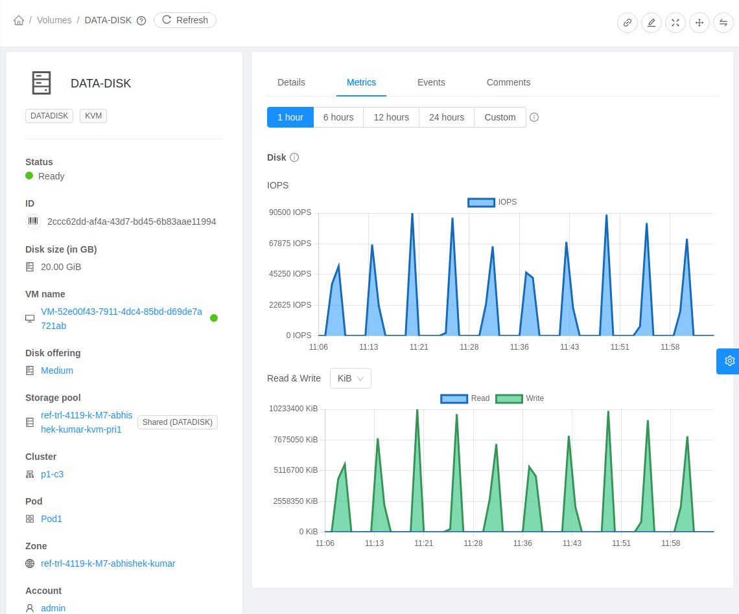Open the Comments tab
739x614 pixels.
508,82
